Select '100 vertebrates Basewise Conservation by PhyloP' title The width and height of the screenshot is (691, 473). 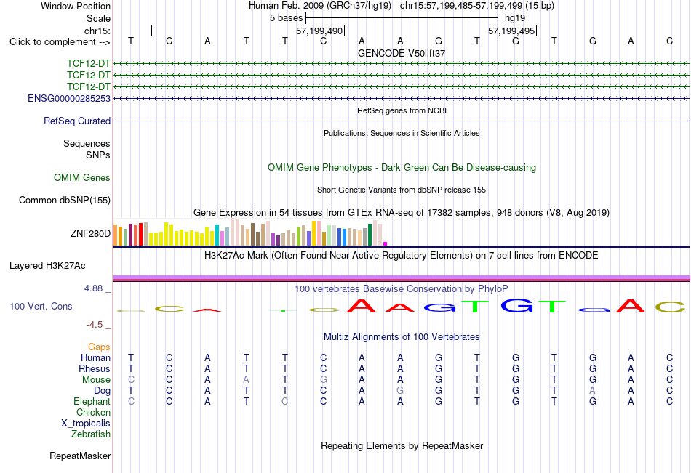tap(402, 289)
